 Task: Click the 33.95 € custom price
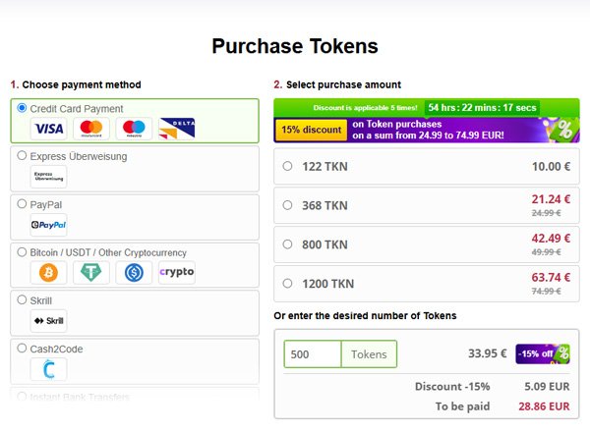pos(488,353)
